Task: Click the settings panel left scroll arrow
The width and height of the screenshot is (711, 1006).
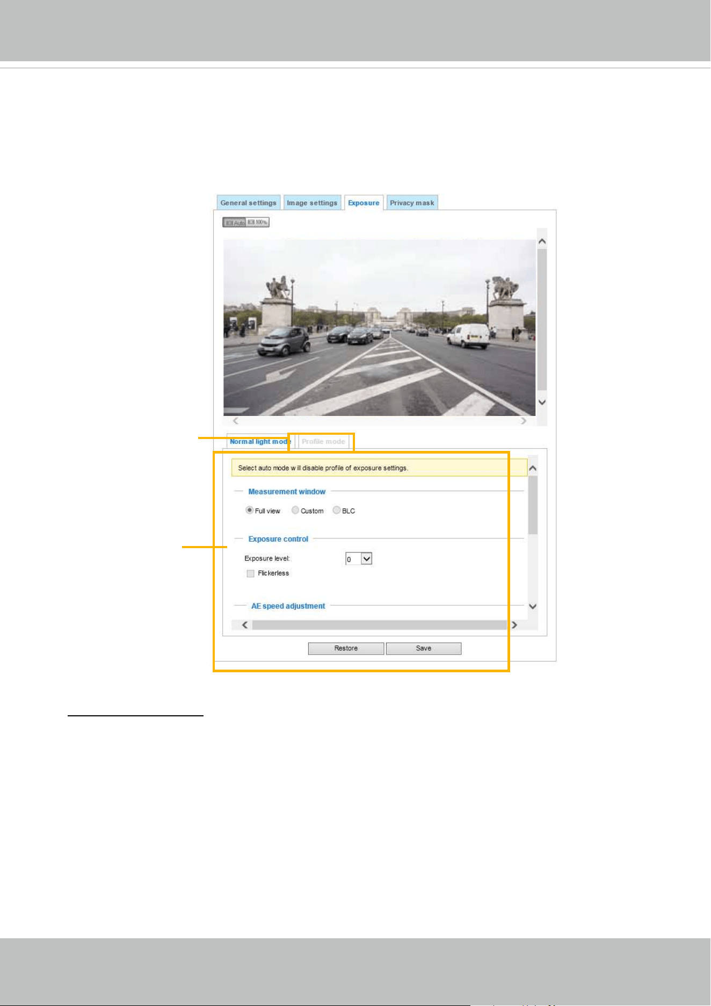Action: (x=245, y=625)
